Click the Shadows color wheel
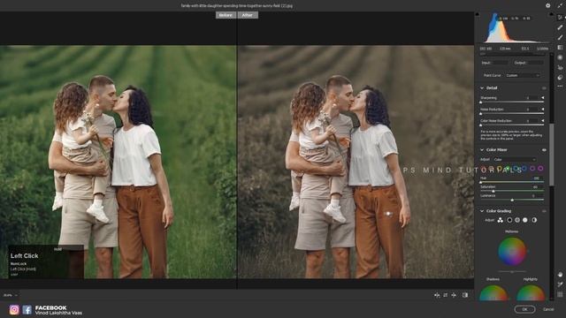This screenshot has width=566, height=318. (x=493, y=292)
